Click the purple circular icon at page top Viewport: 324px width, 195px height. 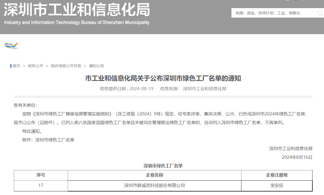coord(296,1)
